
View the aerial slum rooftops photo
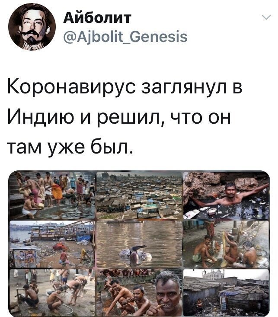pyautogui.click(x=139, y=195)
